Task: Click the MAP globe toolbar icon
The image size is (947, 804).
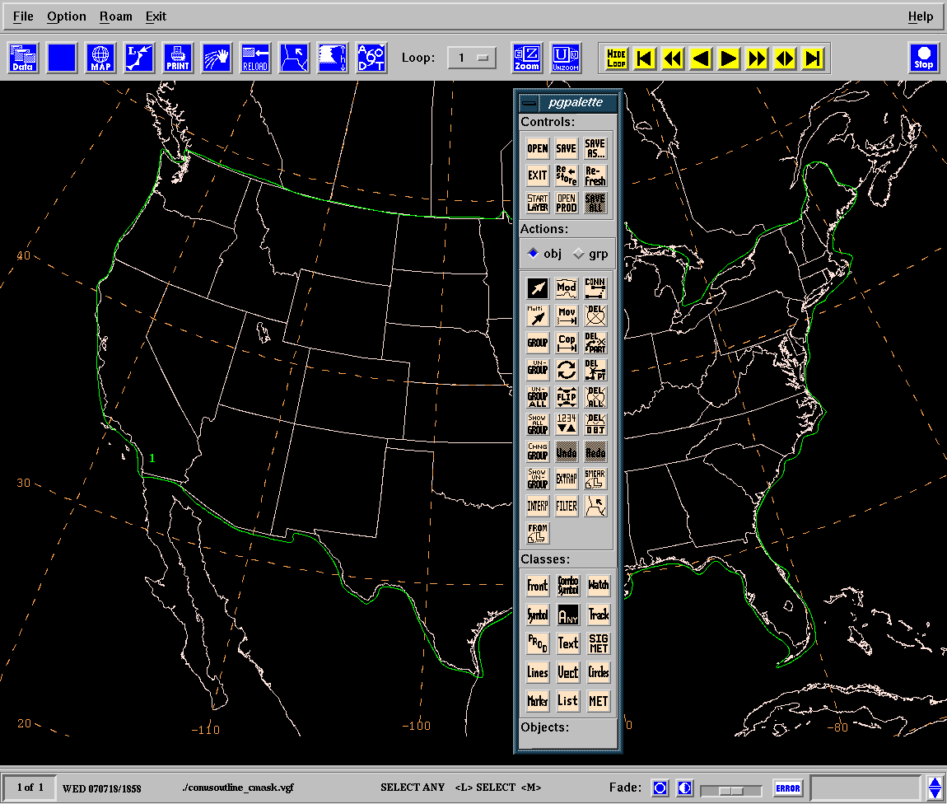Action: 100,58
